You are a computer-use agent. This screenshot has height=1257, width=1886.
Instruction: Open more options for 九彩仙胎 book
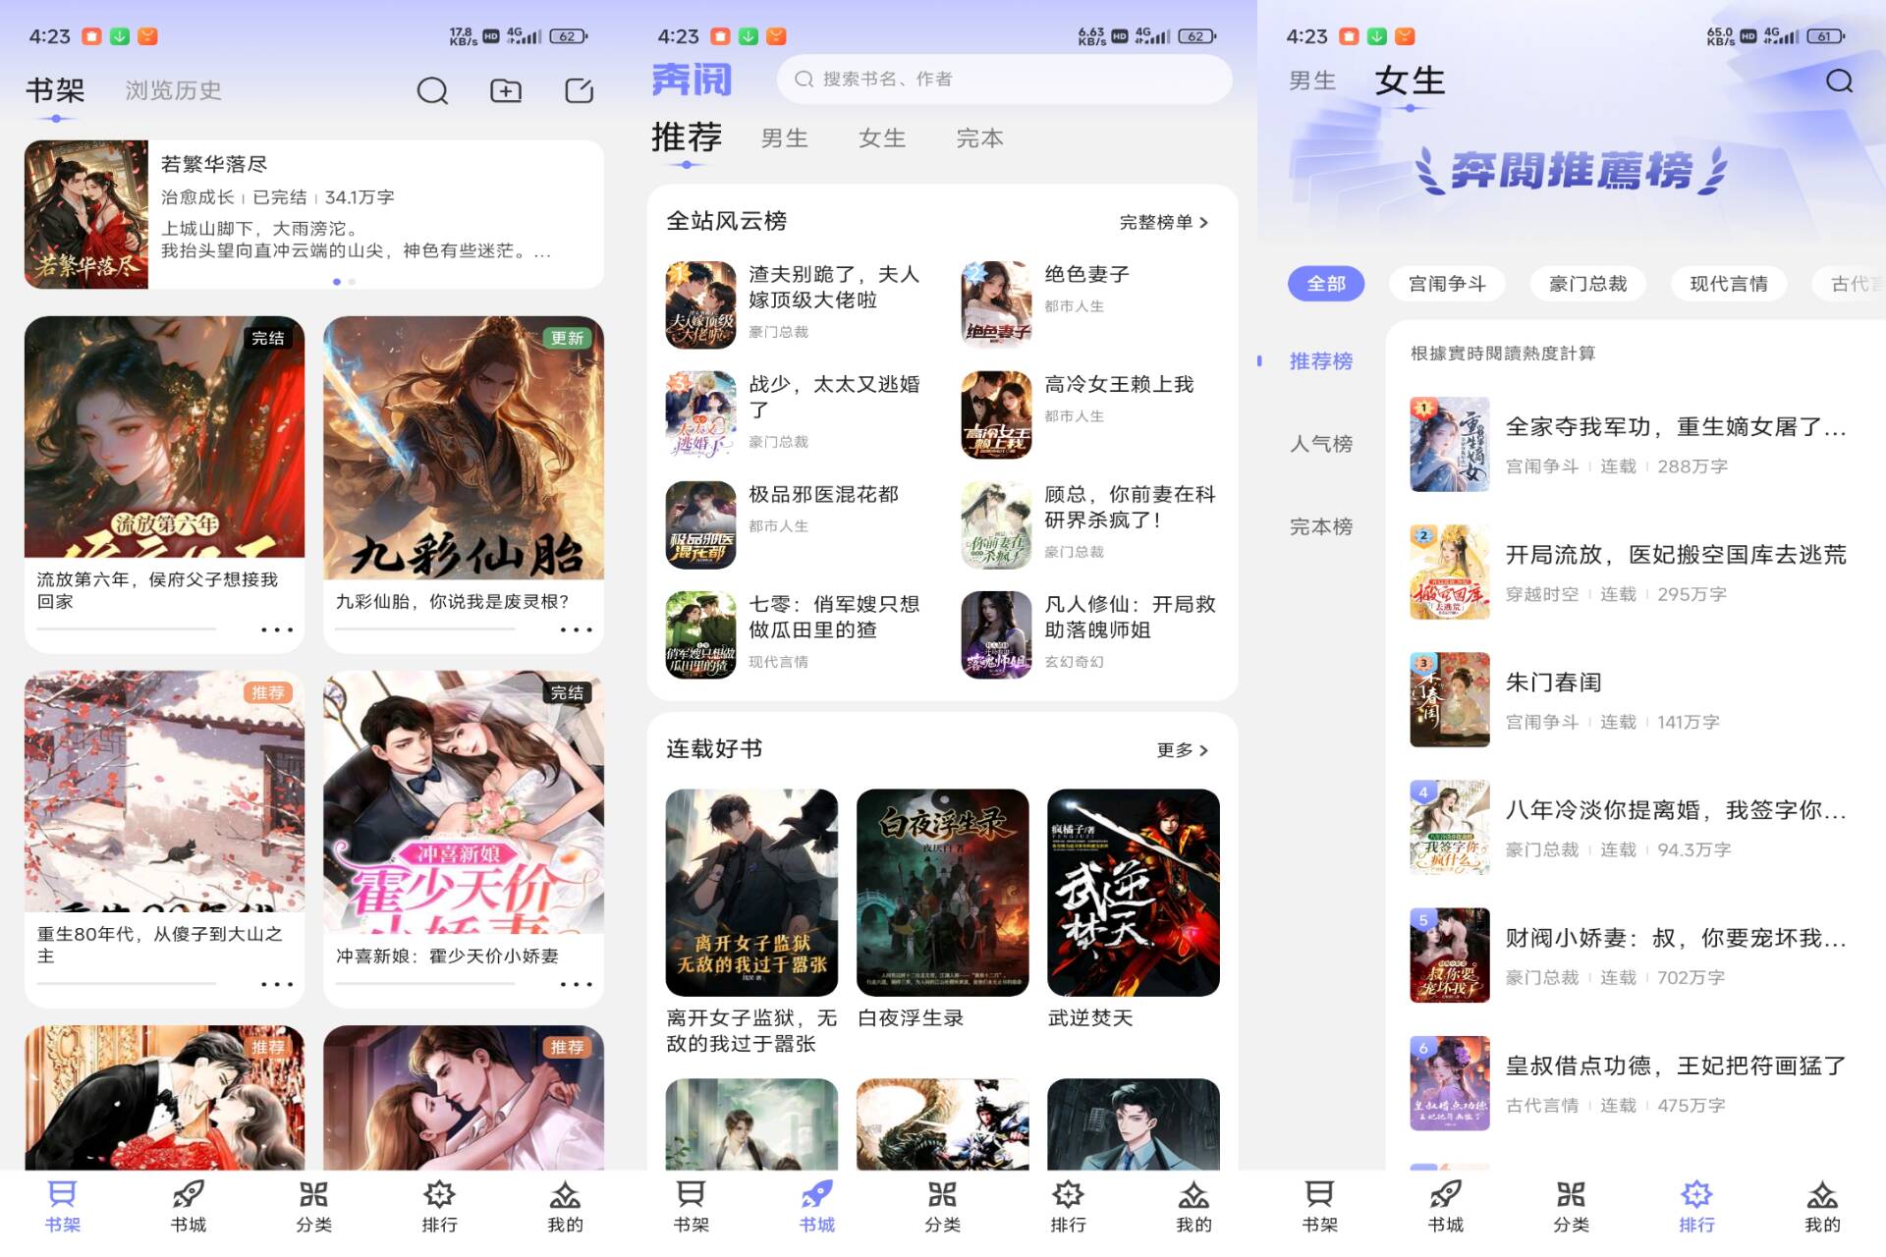click(576, 629)
